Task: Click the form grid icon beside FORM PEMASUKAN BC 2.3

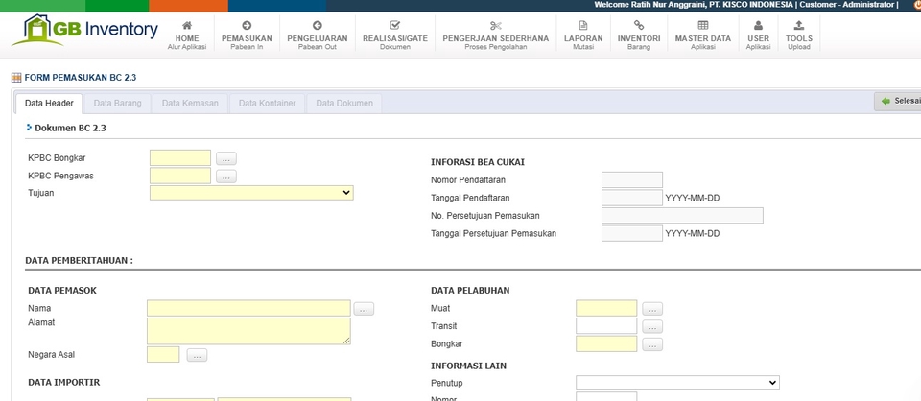Action: click(16, 78)
